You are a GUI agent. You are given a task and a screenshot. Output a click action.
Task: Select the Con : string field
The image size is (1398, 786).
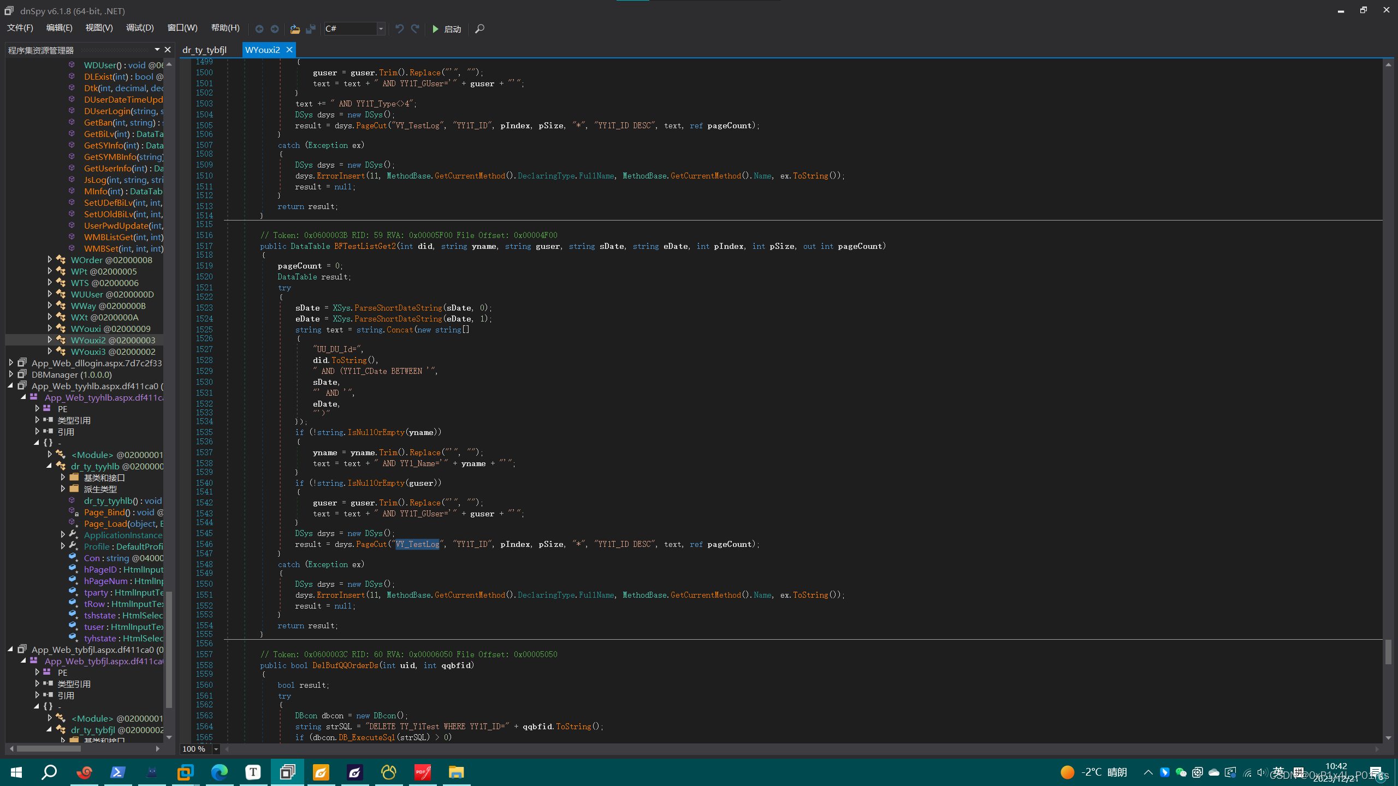[x=123, y=558]
